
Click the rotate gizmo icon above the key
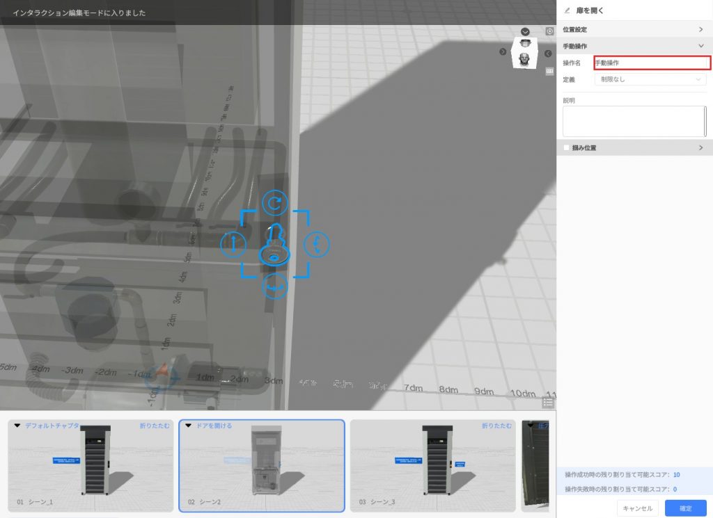(275, 202)
